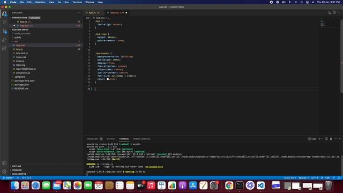Image resolution: width=343 pixels, height=193 pixels.
Task: Open the Run and Debug view
Action: (x=4, y=40)
